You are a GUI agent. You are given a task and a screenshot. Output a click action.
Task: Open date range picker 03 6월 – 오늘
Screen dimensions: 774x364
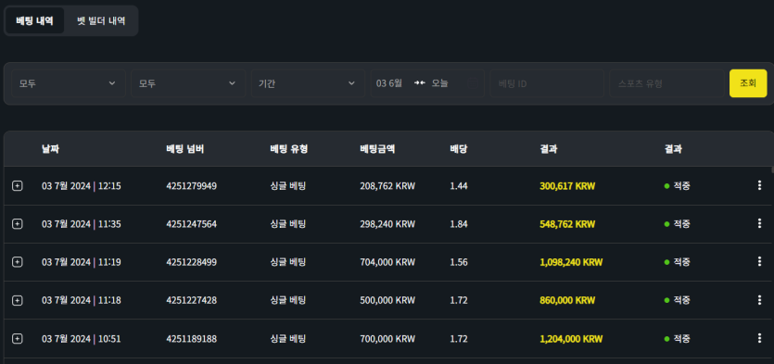point(427,82)
